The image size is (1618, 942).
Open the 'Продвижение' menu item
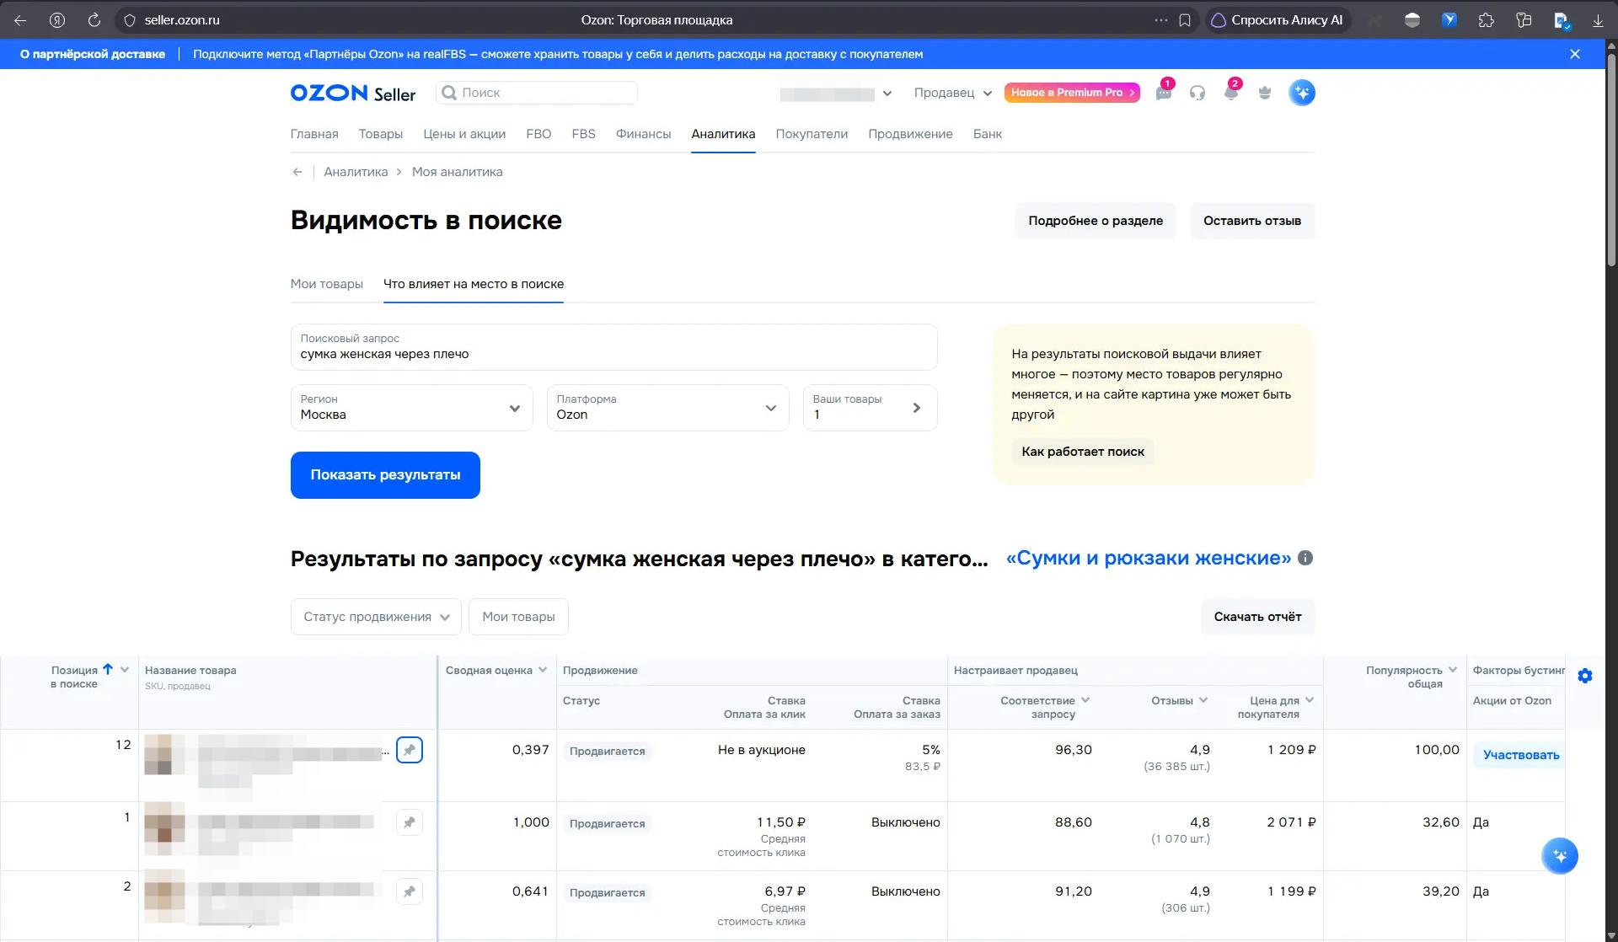911,134
